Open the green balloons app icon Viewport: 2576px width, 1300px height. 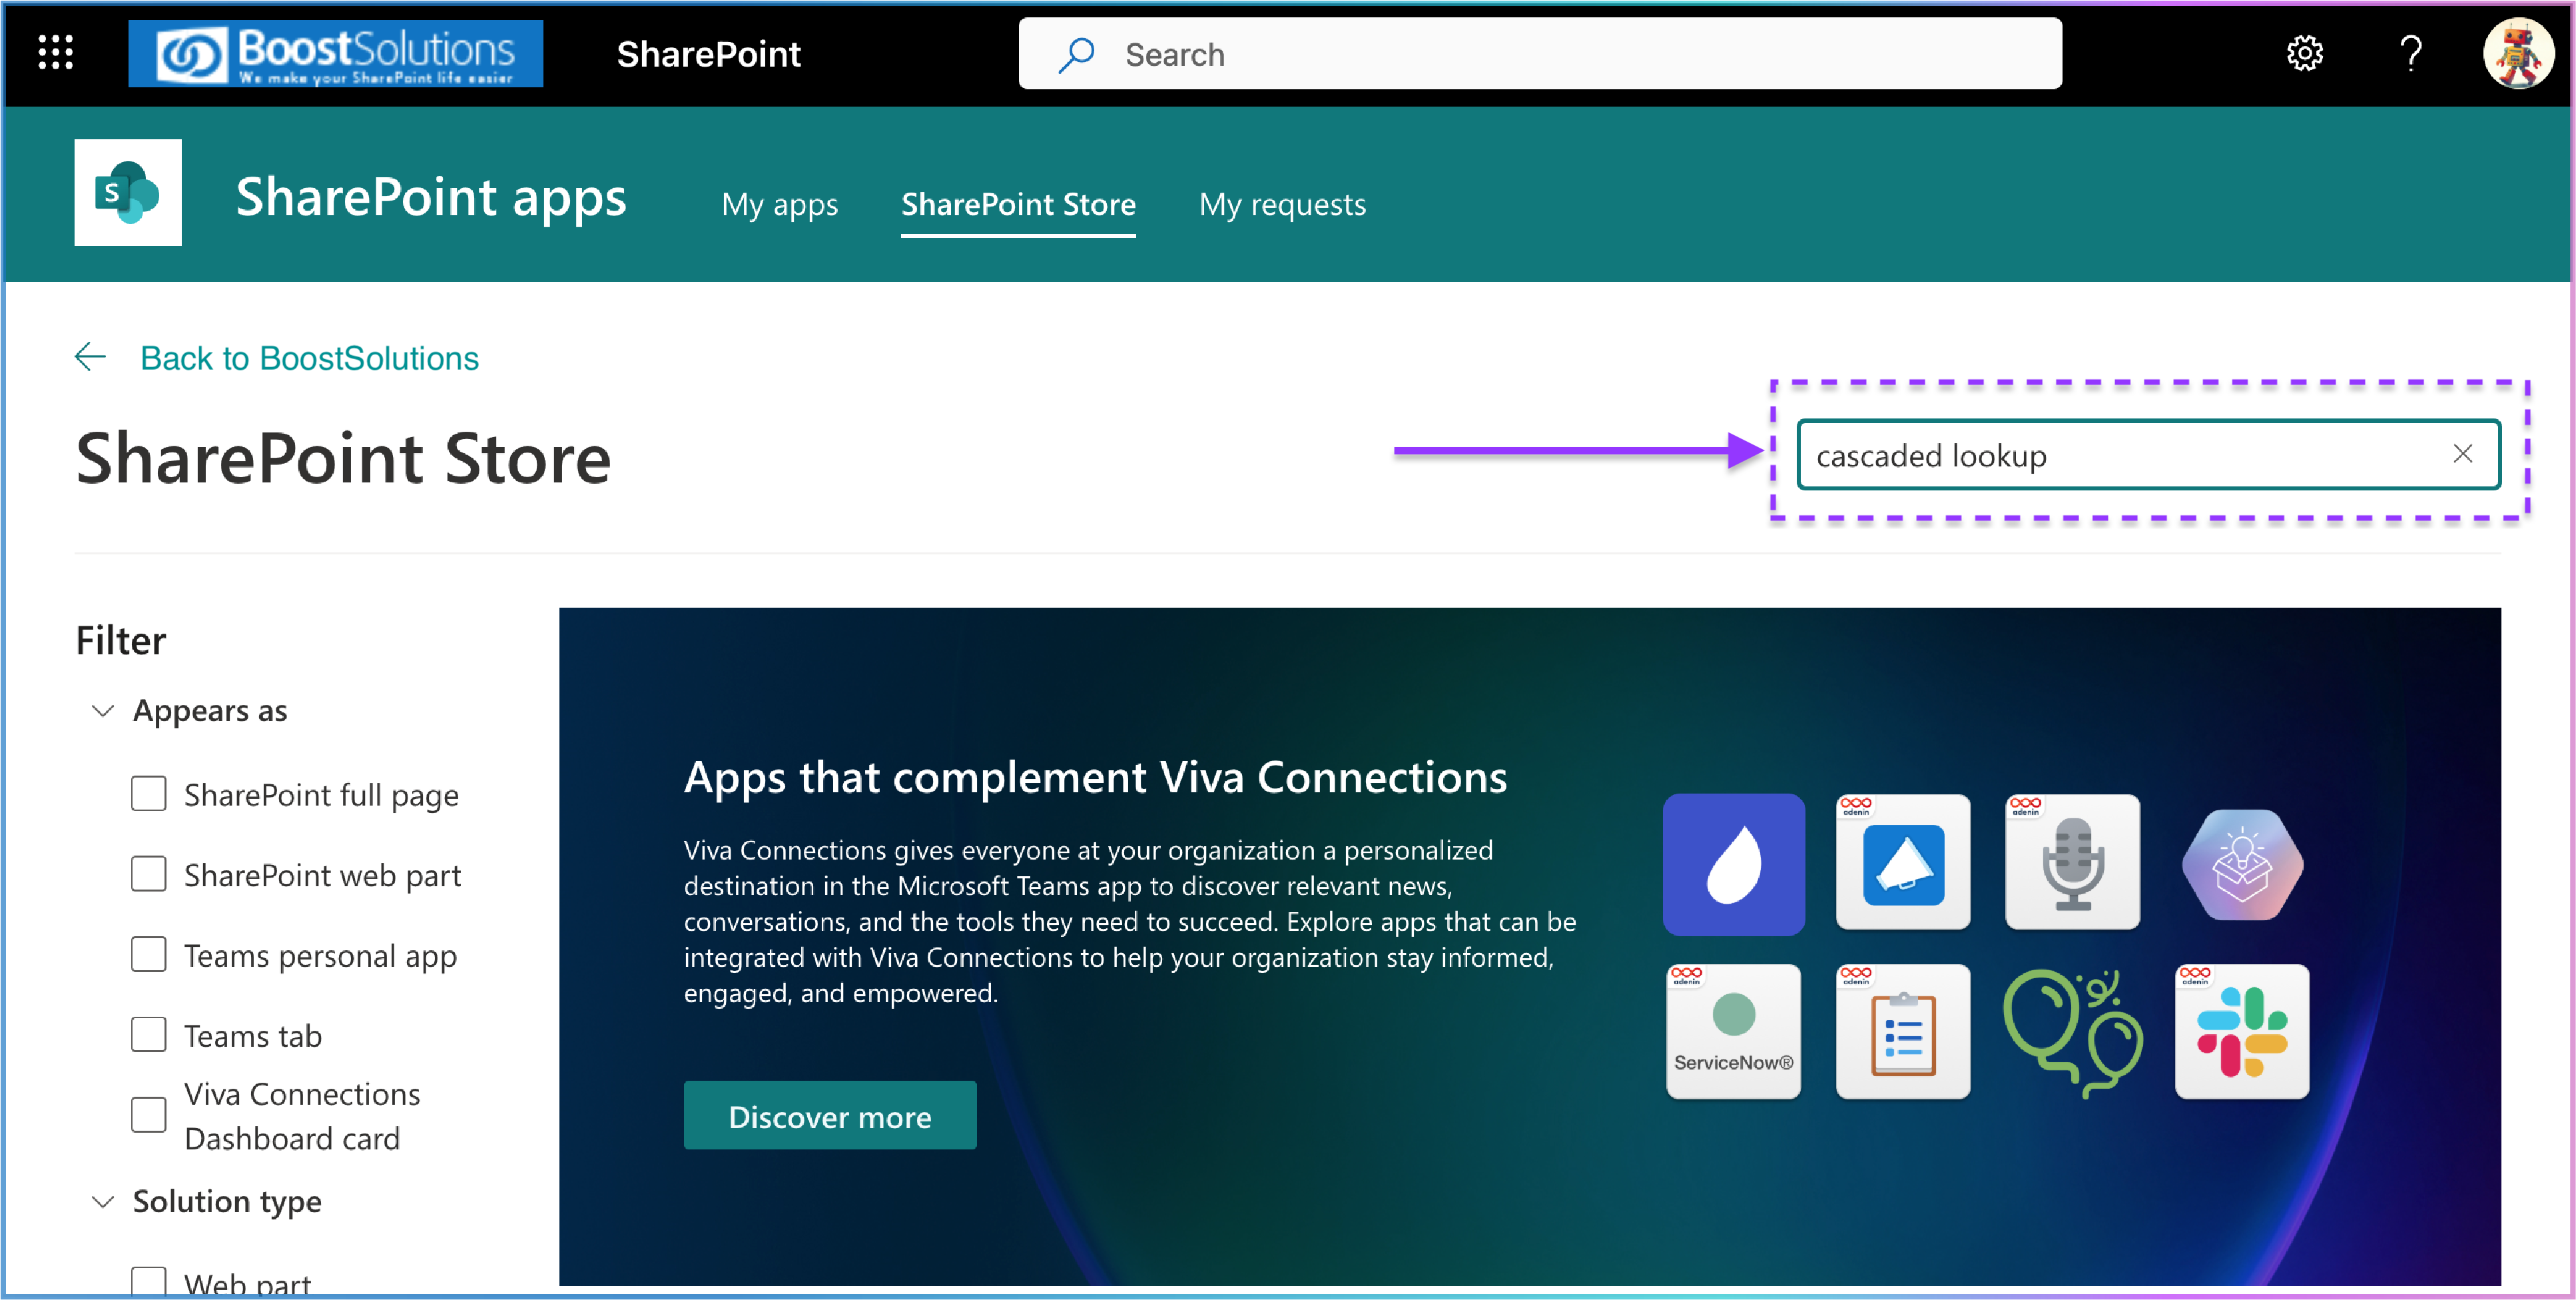[2073, 1033]
